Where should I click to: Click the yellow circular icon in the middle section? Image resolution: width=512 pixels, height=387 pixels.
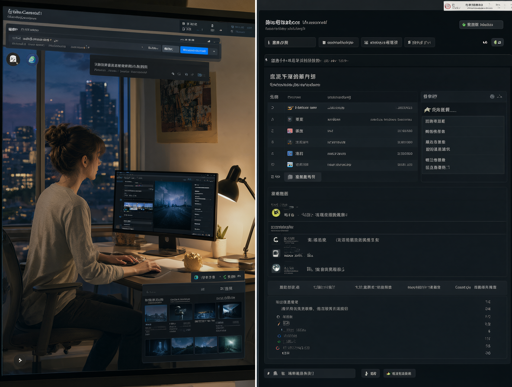pyautogui.click(x=276, y=213)
